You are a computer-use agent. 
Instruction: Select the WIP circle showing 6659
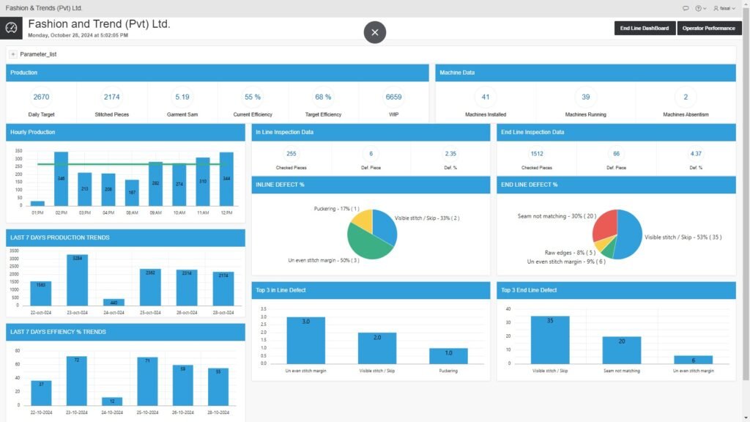393,97
